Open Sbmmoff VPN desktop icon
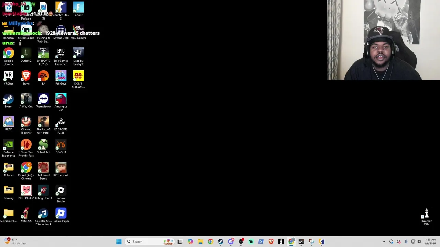Screen dimensions: 440x247 pos(426,217)
